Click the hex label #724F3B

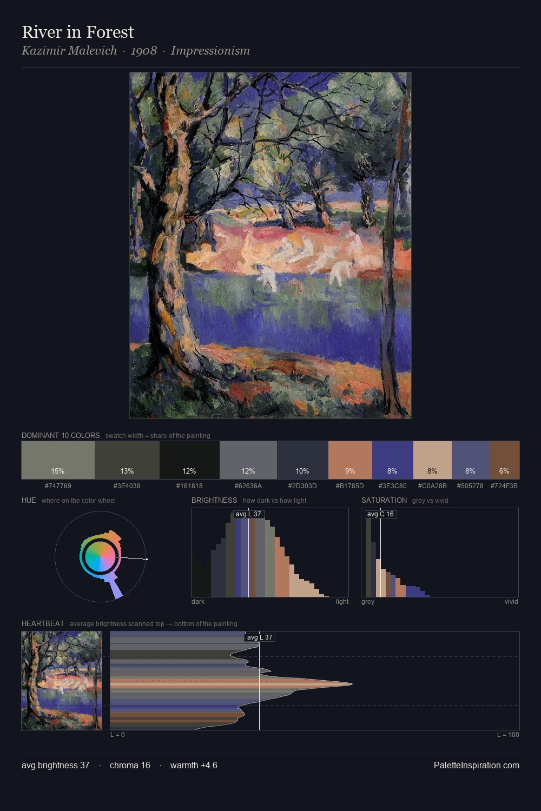pos(504,486)
